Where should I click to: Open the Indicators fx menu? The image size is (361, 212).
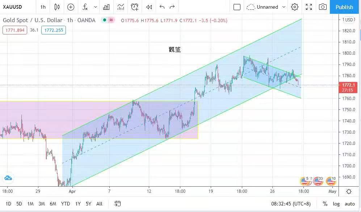[x=85, y=7]
